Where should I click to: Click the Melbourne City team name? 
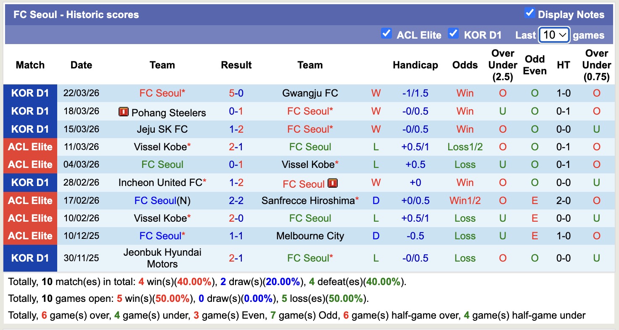coord(310,236)
